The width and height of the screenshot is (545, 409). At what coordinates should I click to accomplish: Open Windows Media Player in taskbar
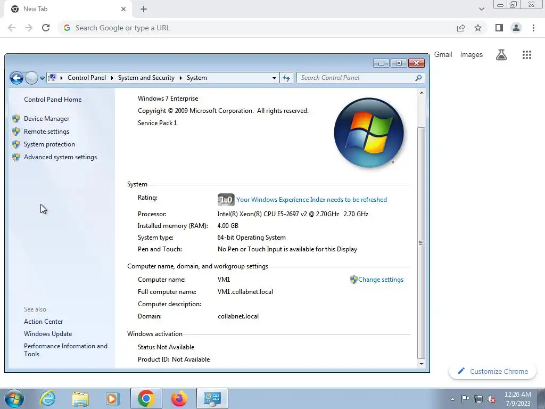point(112,398)
